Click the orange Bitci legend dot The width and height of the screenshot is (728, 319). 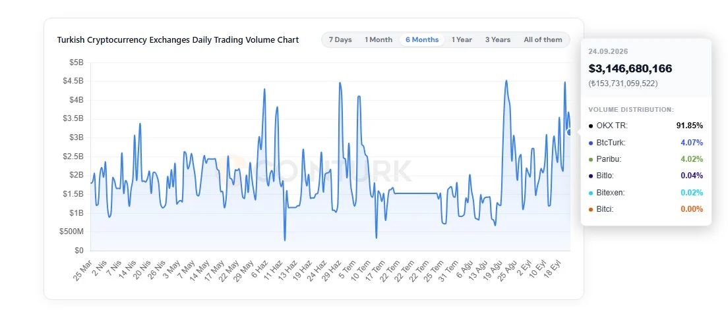pos(591,209)
